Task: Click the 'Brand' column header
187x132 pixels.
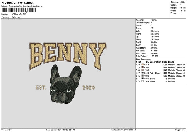Action: [x=171, y=62]
